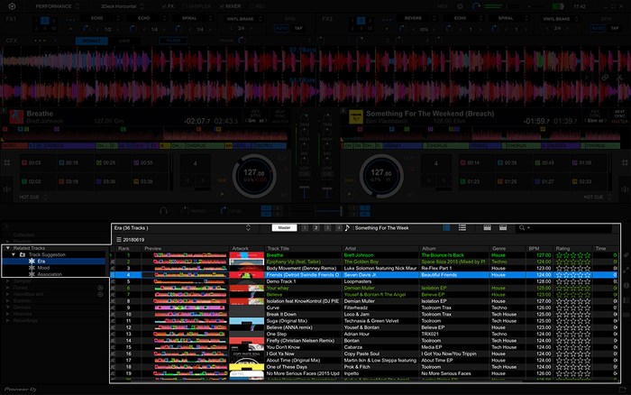631x395 pixels.
Task: Collapse the Related Tracks tree node
Action: pos(8,248)
